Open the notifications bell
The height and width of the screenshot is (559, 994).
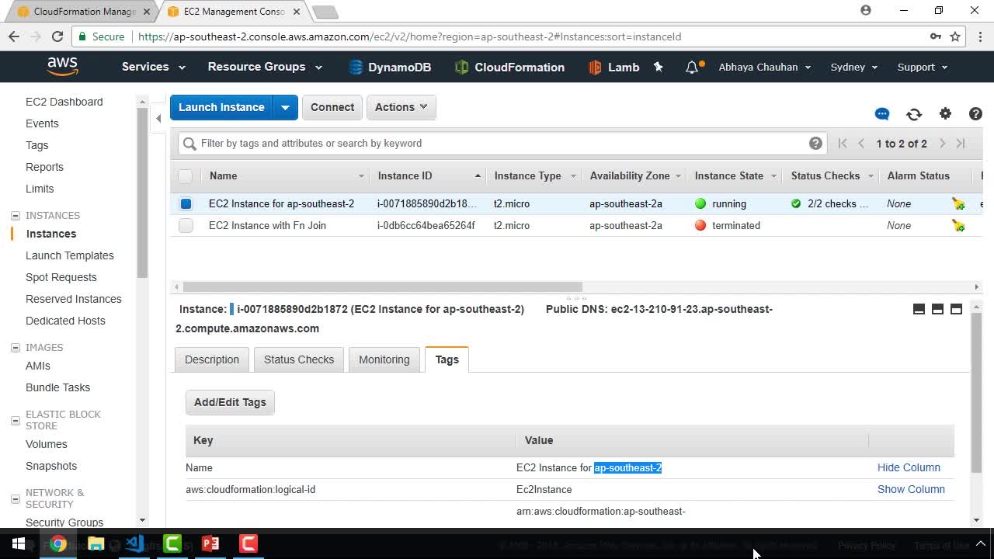click(x=692, y=68)
